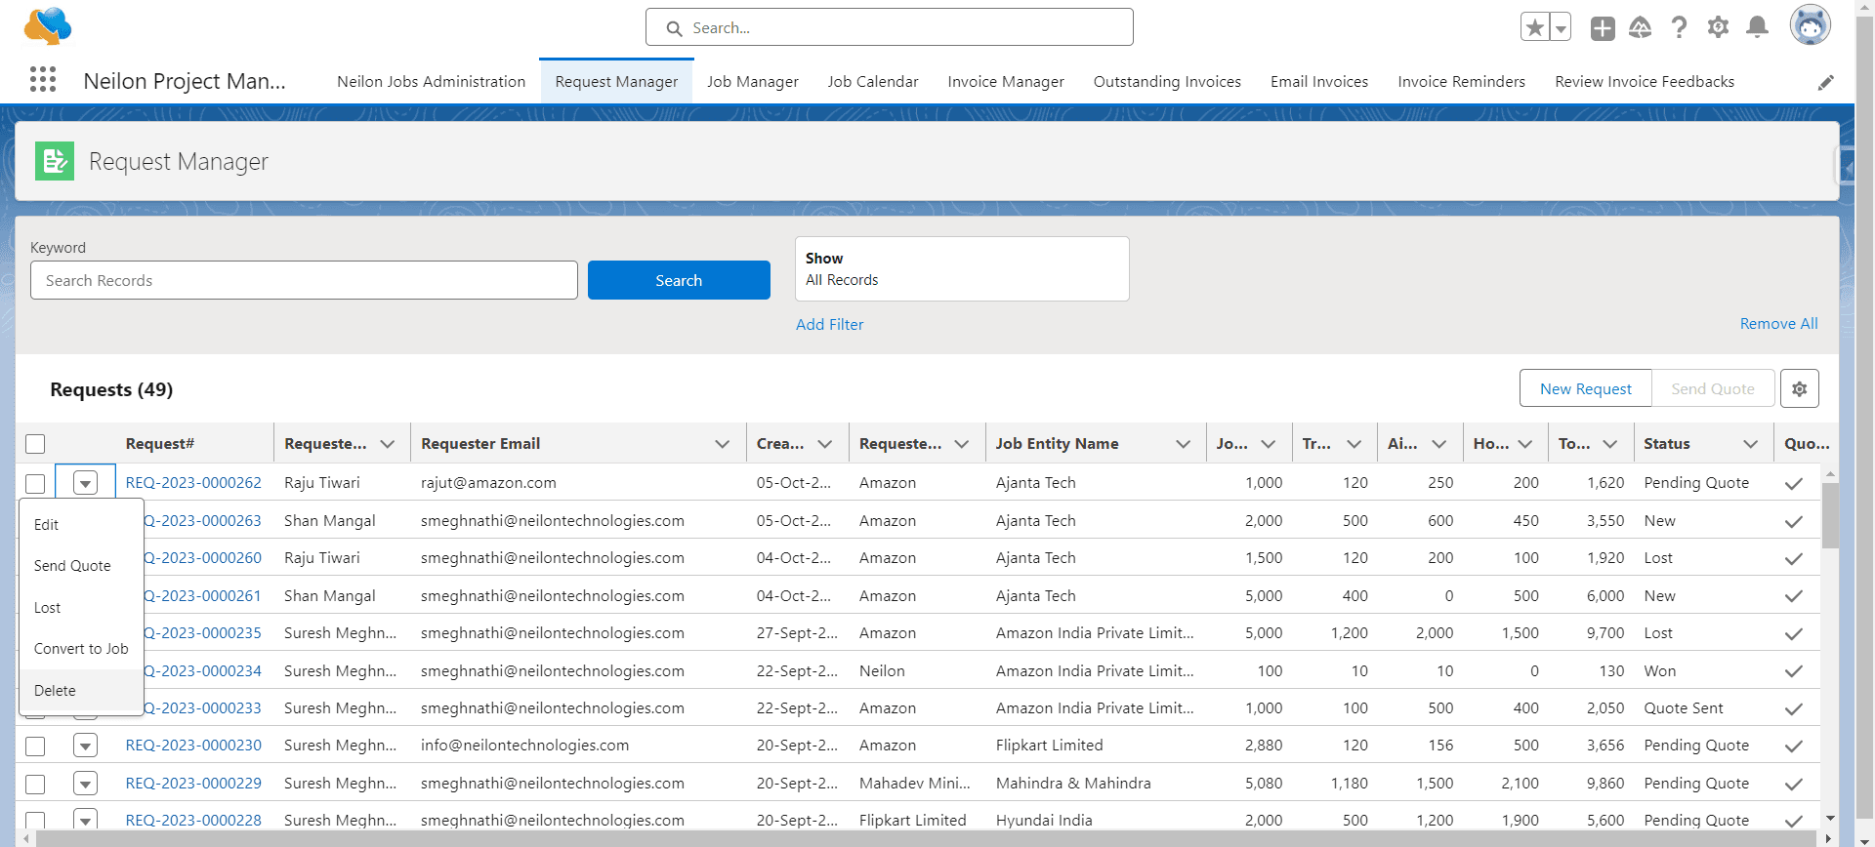Click the horizontal scrollbar right arrow

click(x=1828, y=838)
